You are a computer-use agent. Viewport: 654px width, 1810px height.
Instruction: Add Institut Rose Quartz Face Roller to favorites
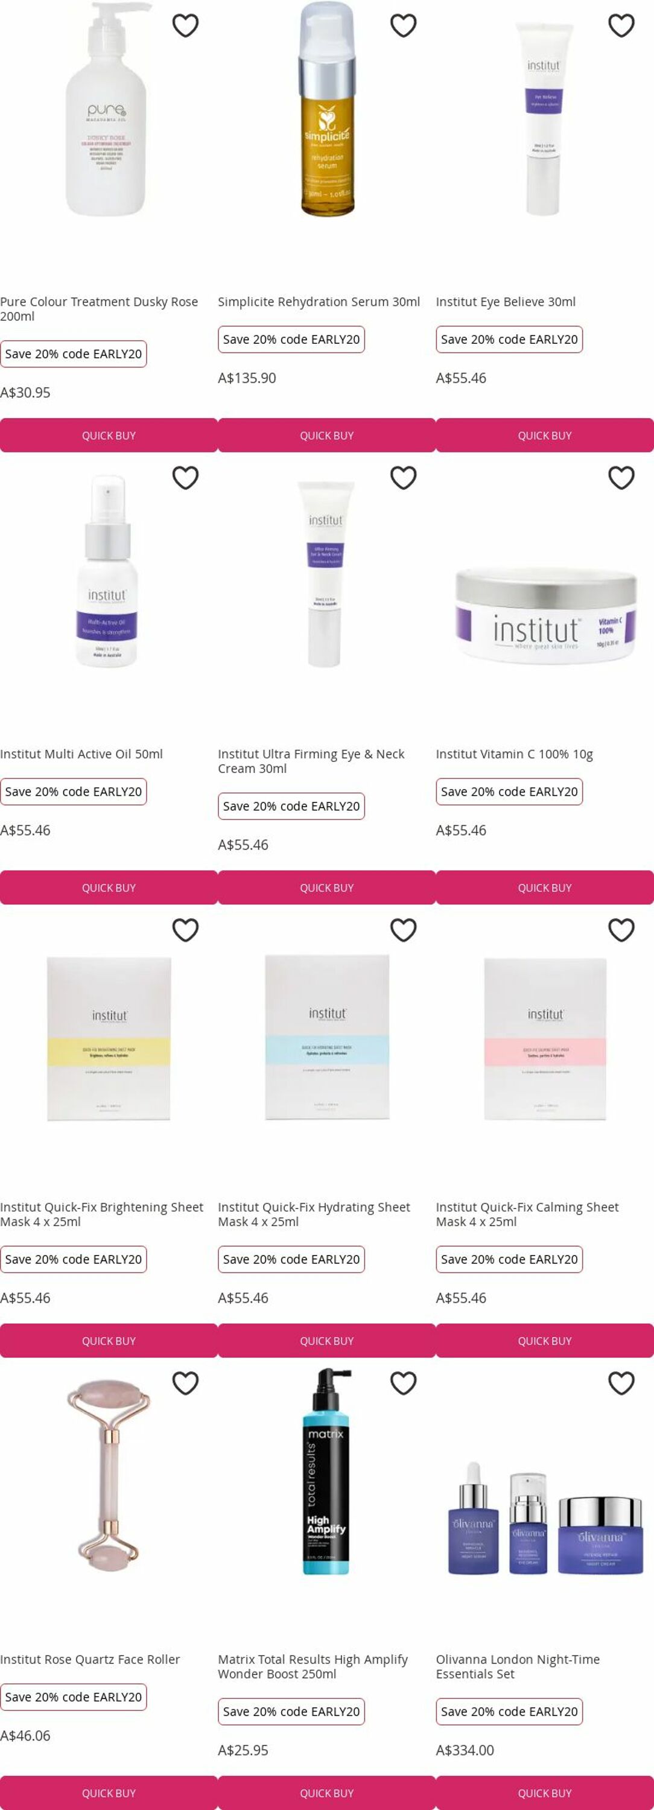pos(185,1383)
